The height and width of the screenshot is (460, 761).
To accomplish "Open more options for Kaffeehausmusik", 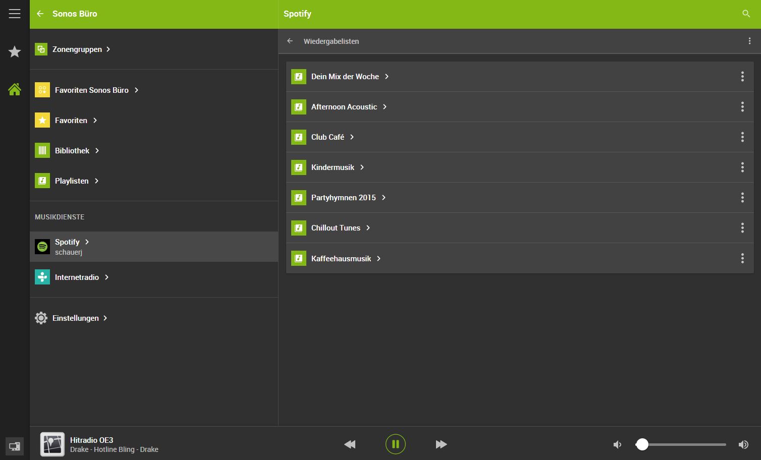I will pyautogui.click(x=742, y=258).
